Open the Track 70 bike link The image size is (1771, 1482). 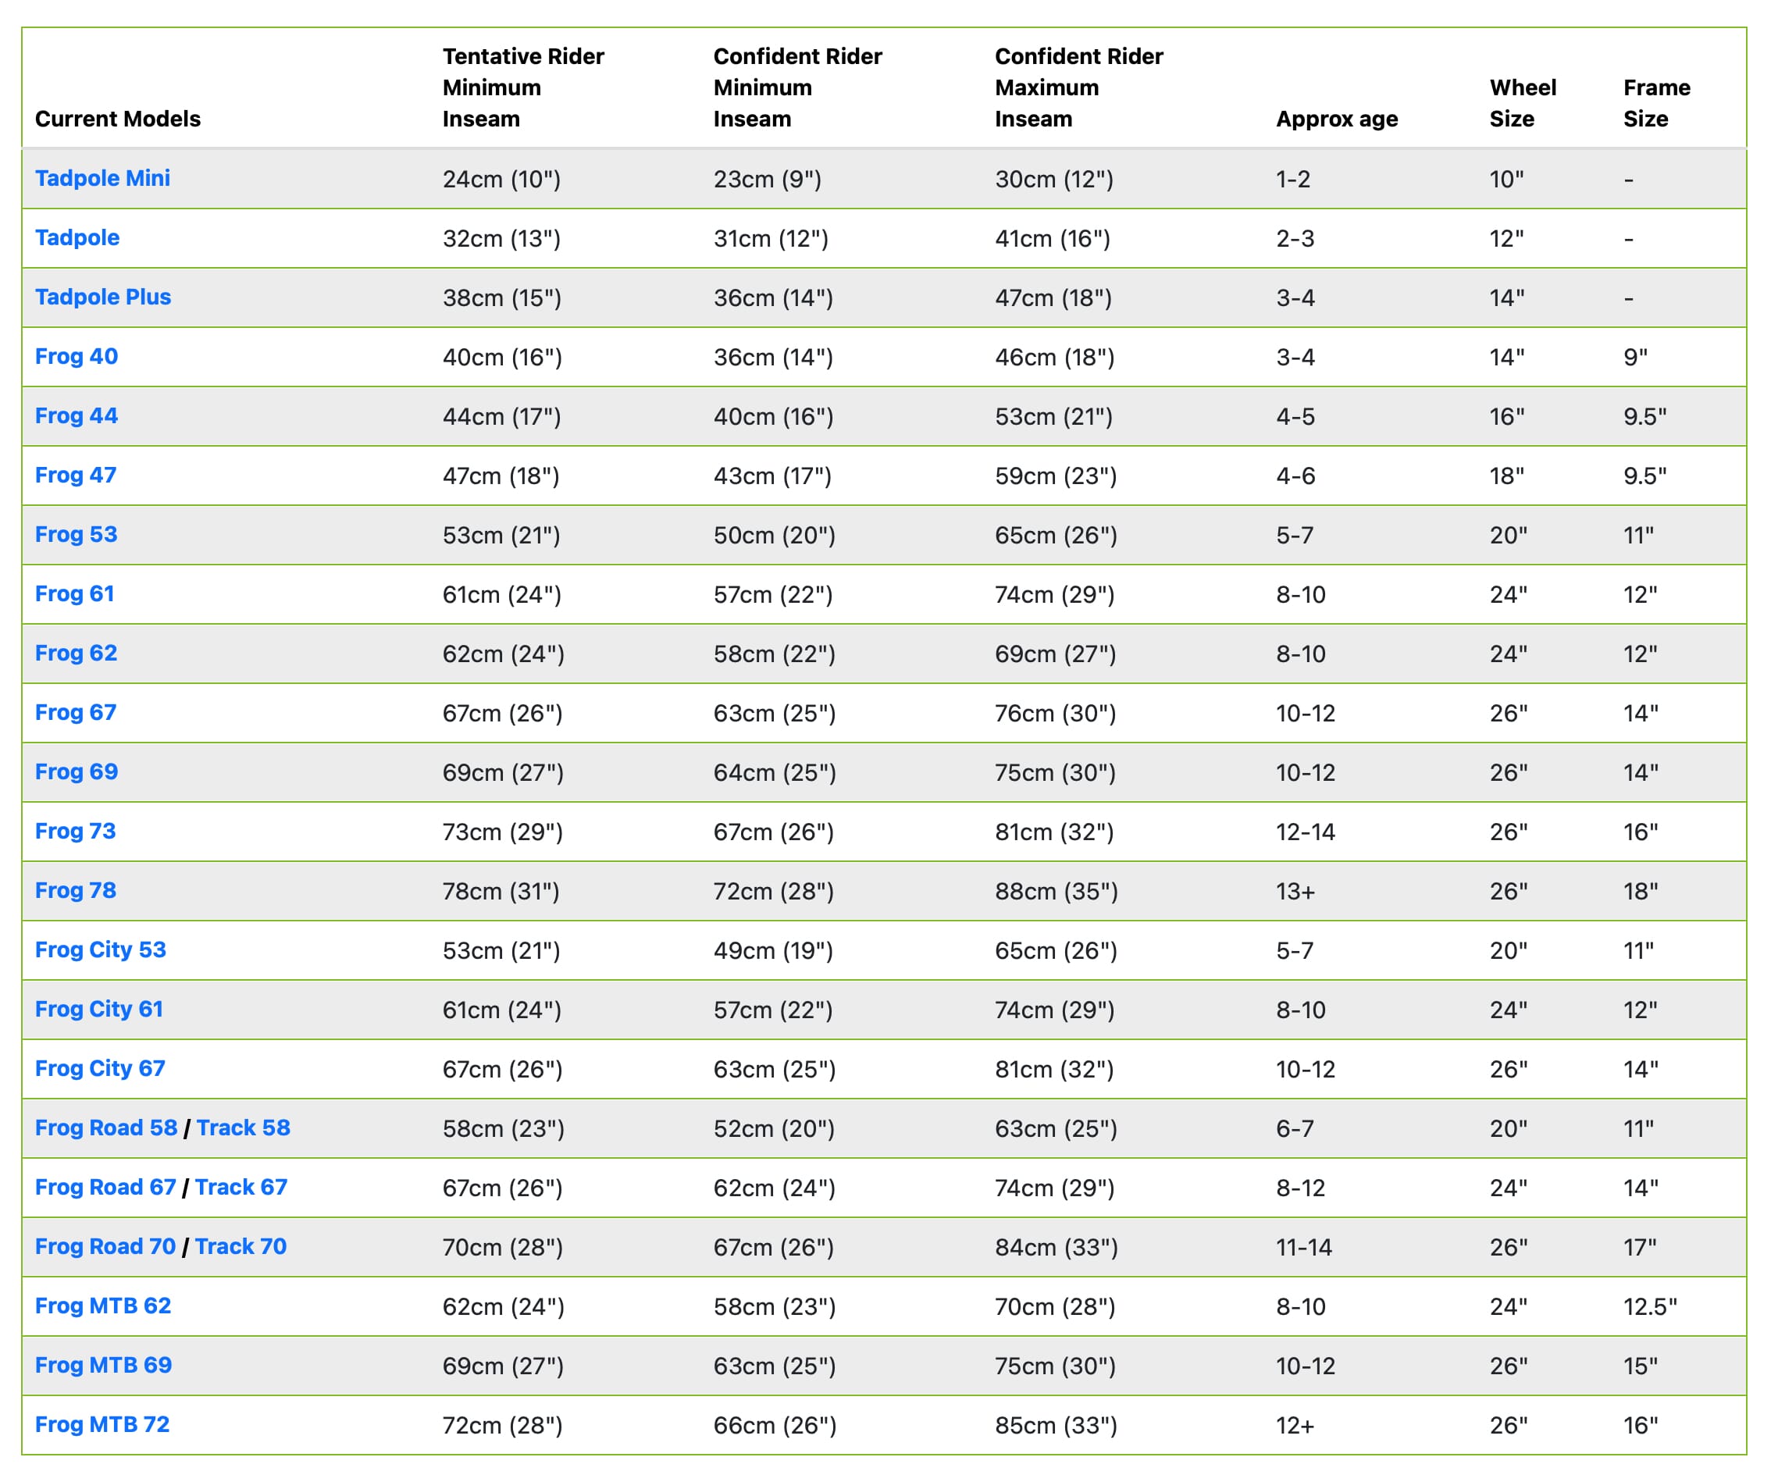[241, 1246]
